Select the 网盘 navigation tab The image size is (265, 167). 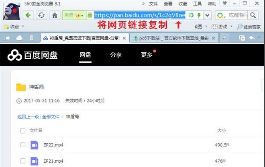pos(86,55)
